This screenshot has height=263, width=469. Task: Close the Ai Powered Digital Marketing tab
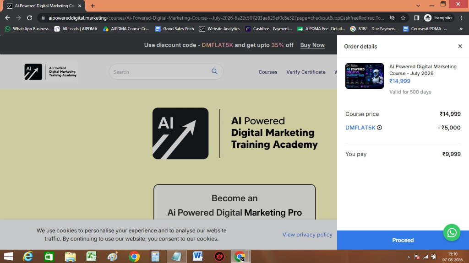80,5
